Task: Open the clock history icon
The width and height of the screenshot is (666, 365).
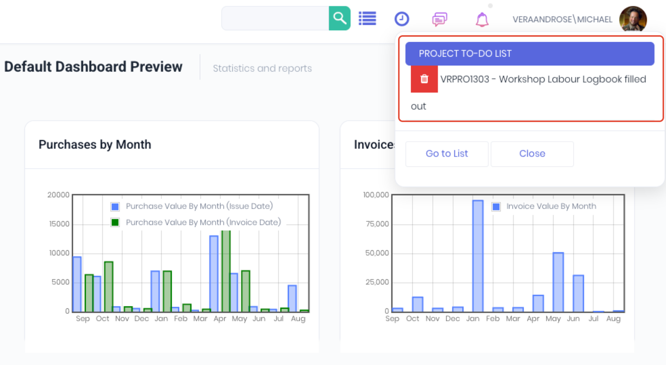Action: click(402, 19)
